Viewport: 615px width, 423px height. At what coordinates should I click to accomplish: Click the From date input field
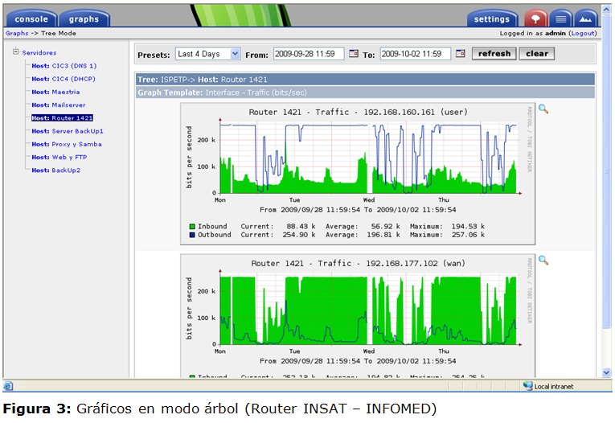[309, 54]
